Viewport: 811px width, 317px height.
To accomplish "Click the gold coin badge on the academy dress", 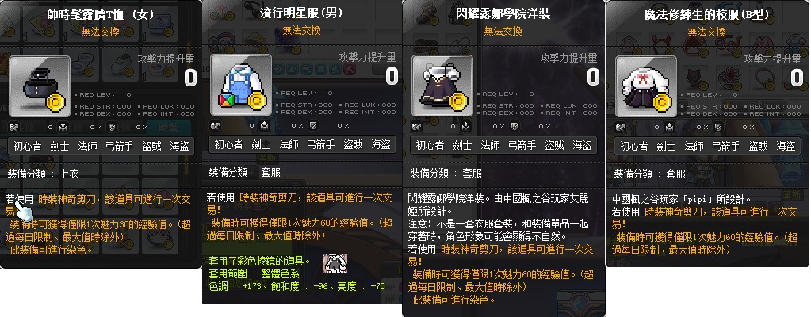I will coord(459,103).
